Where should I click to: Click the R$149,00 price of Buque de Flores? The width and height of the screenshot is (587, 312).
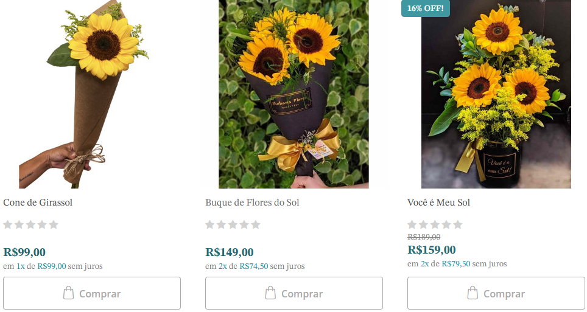pyautogui.click(x=230, y=252)
